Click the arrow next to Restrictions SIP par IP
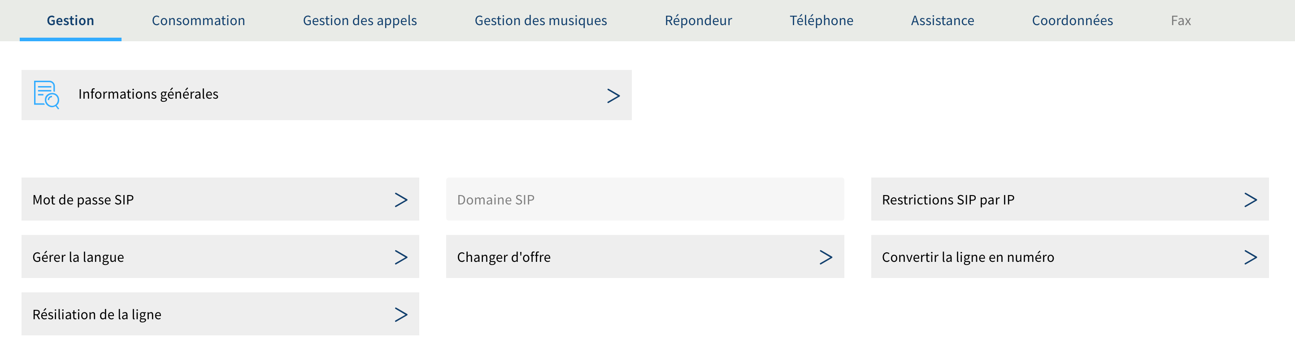This screenshot has width=1295, height=356. 1250,200
